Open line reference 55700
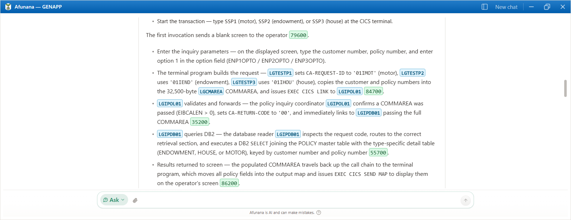Viewport: 571px width, 220px height. click(x=378, y=153)
